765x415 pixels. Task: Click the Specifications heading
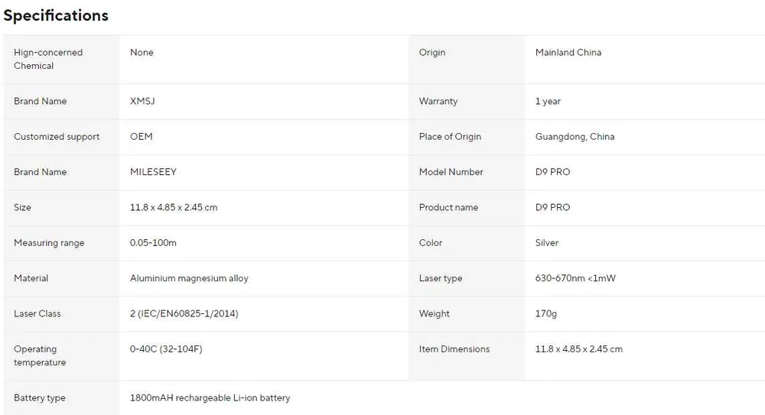pyautogui.click(x=56, y=15)
